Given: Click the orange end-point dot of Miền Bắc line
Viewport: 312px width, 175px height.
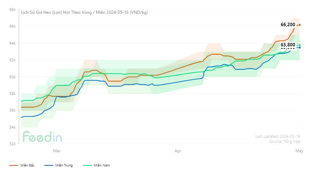Looking at the screenshot, I should [x=300, y=25].
